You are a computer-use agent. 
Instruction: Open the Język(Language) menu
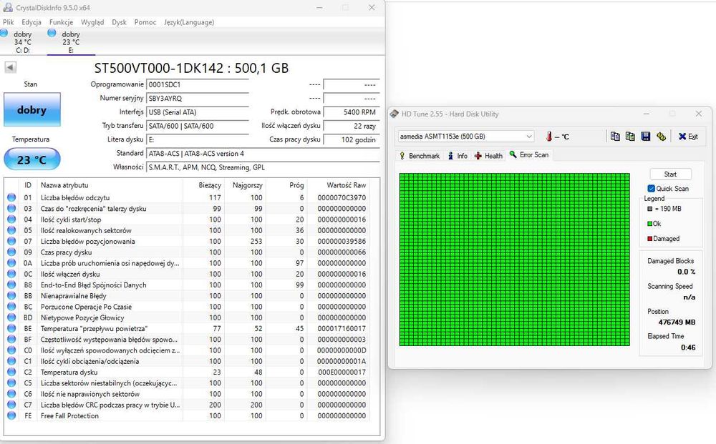[x=189, y=22]
